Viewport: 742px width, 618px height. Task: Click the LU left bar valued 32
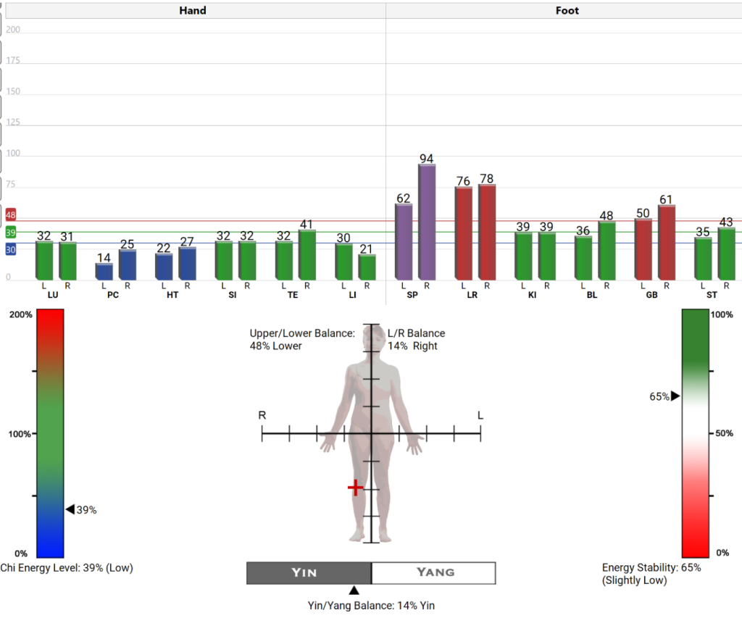(44, 260)
